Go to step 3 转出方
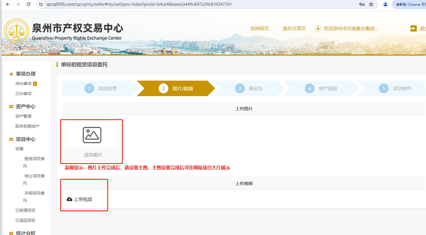This screenshot has height=235, width=426. [x=249, y=88]
